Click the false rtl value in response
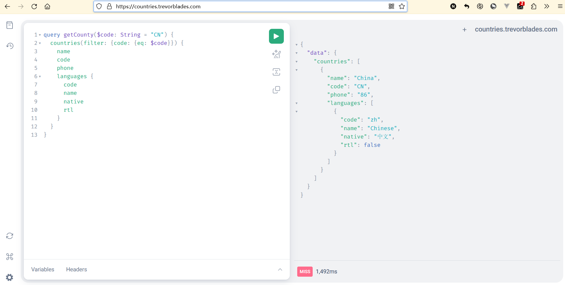Viewport: 565px width, 285px height. pyautogui.click(x=372, y=145)
